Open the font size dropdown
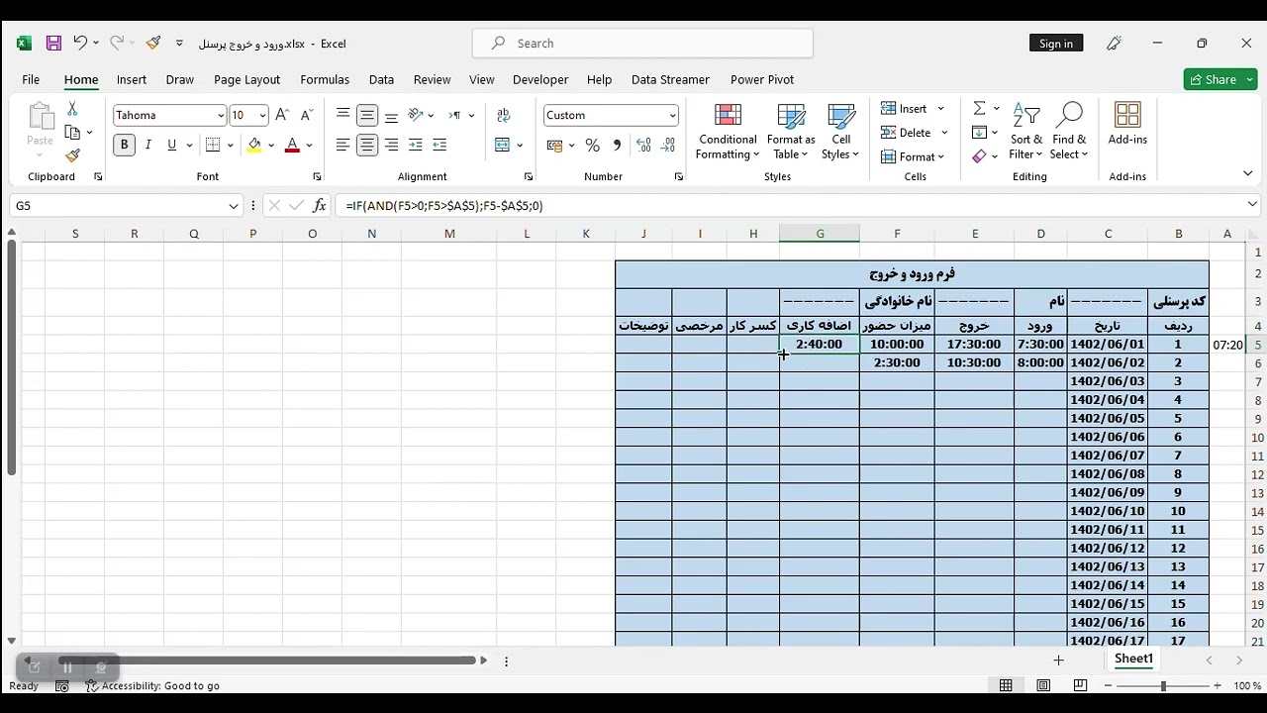 tap(262, 116)
